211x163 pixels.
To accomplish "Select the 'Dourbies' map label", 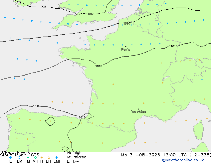I will click(x=138, y=112).
